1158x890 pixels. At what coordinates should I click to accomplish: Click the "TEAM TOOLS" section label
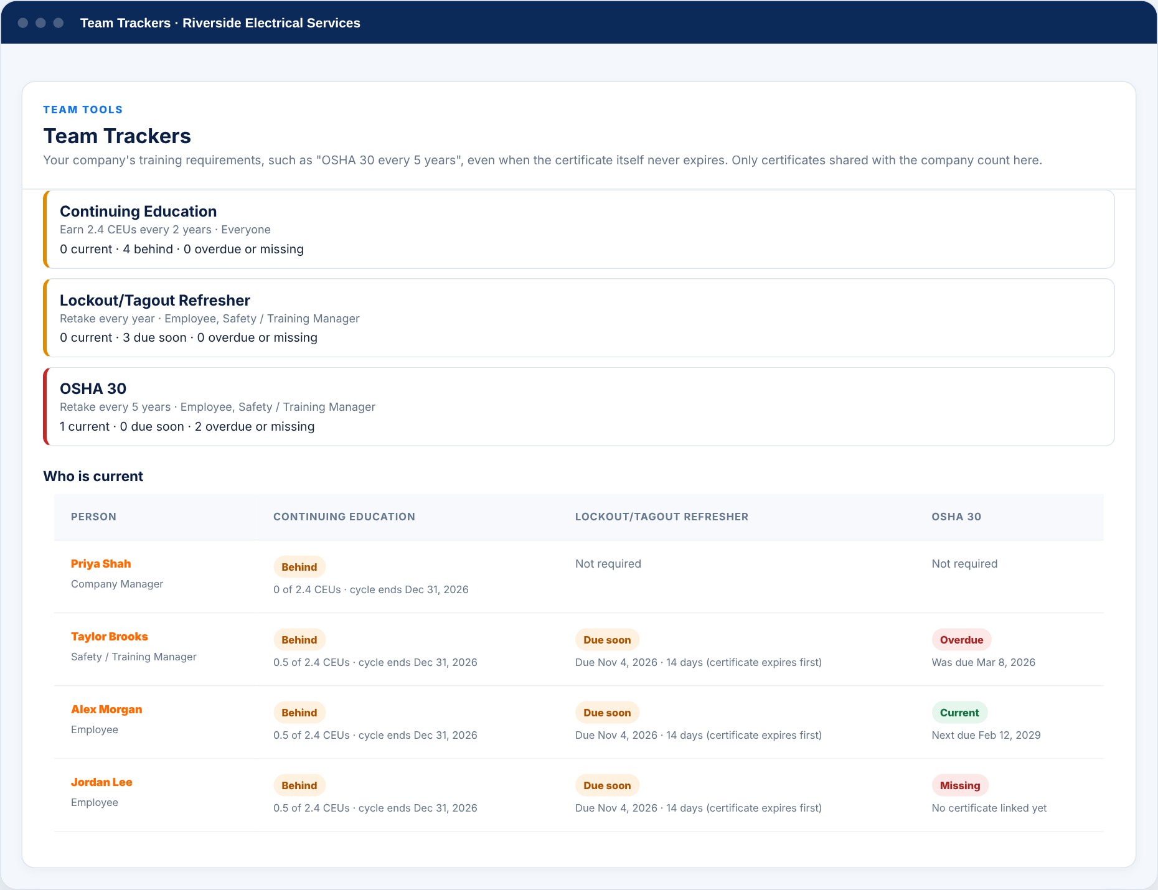83,110
